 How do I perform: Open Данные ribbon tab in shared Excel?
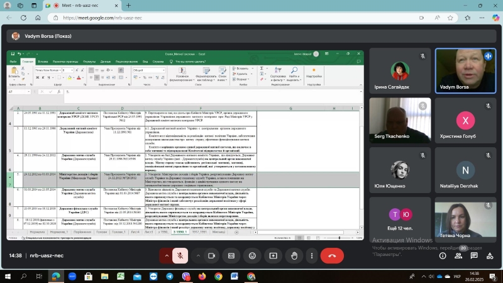pos(106,61)
